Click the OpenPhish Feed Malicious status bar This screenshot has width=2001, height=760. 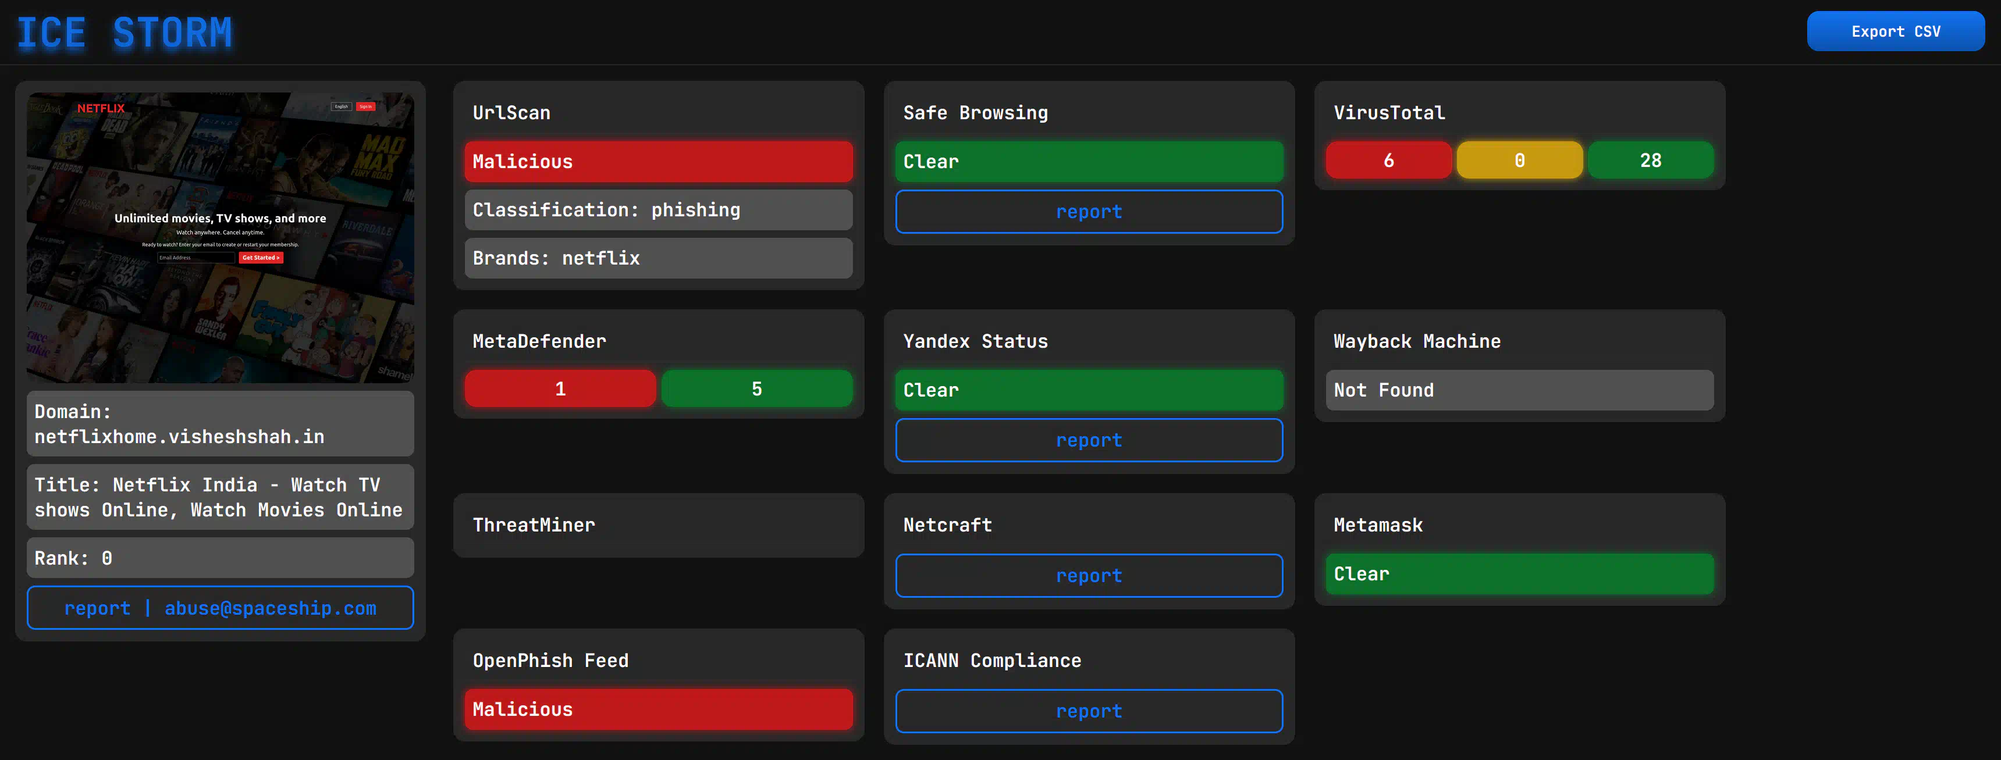658,709
